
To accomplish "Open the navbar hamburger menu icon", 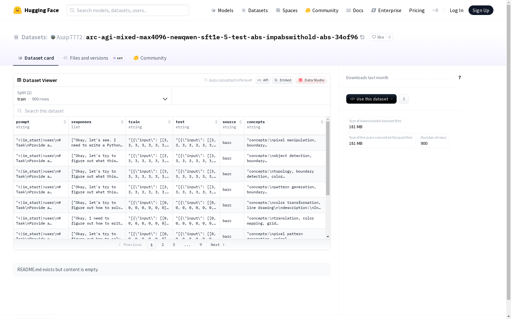I will click(435, 10).
